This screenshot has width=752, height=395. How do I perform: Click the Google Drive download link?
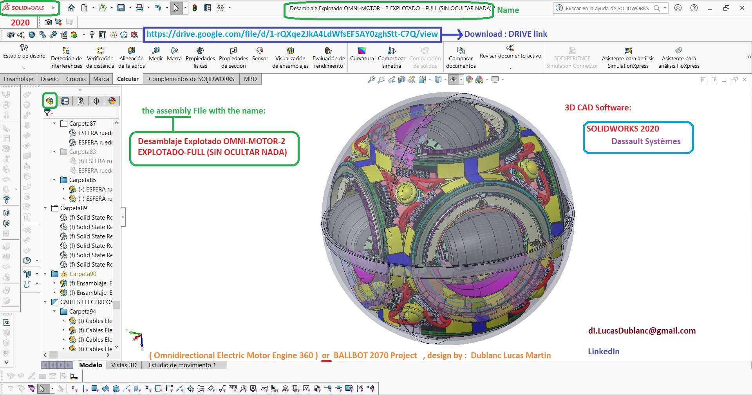(292, 34)
